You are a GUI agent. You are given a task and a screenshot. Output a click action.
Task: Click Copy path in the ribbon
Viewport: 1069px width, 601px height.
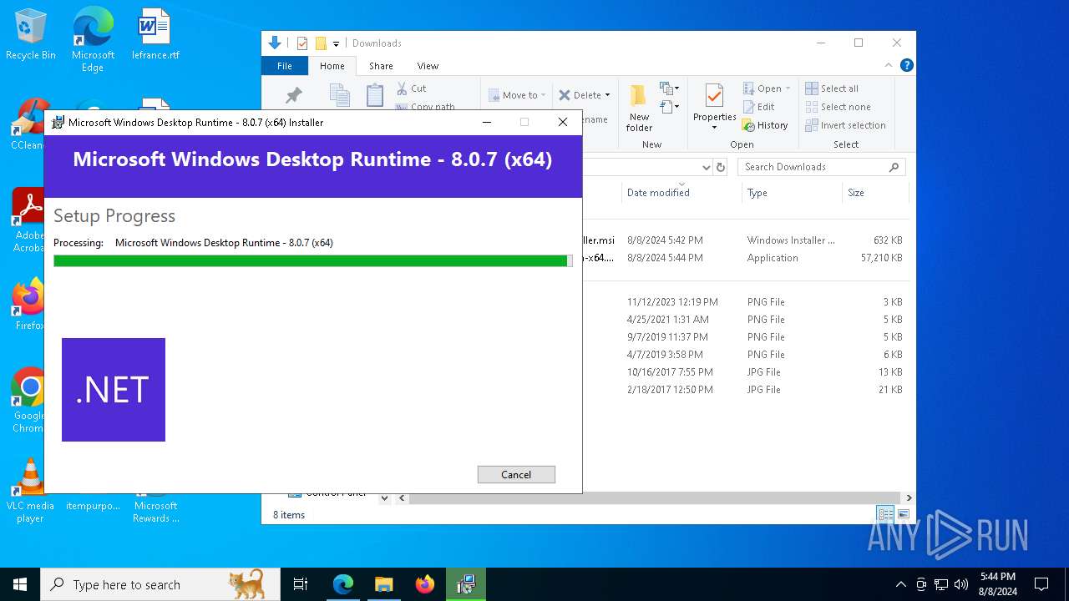click(426, 106)
